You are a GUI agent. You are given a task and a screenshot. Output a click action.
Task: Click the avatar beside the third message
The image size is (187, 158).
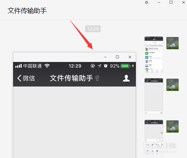click(x=173, y=126)
